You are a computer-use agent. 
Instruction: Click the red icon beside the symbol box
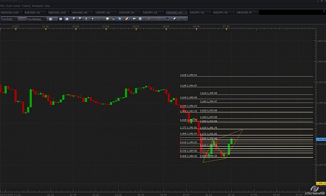point(21,19)
